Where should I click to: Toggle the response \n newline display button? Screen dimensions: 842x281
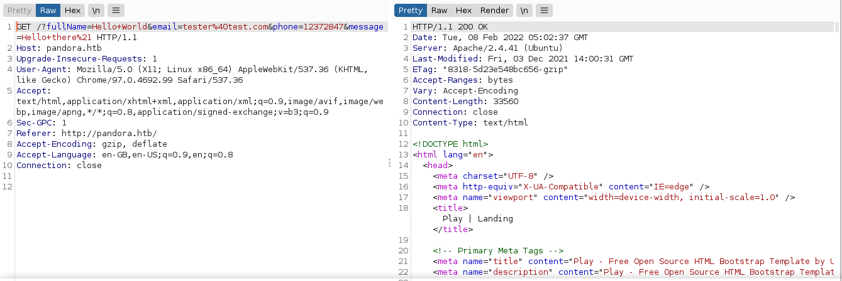tap(524, 11)
